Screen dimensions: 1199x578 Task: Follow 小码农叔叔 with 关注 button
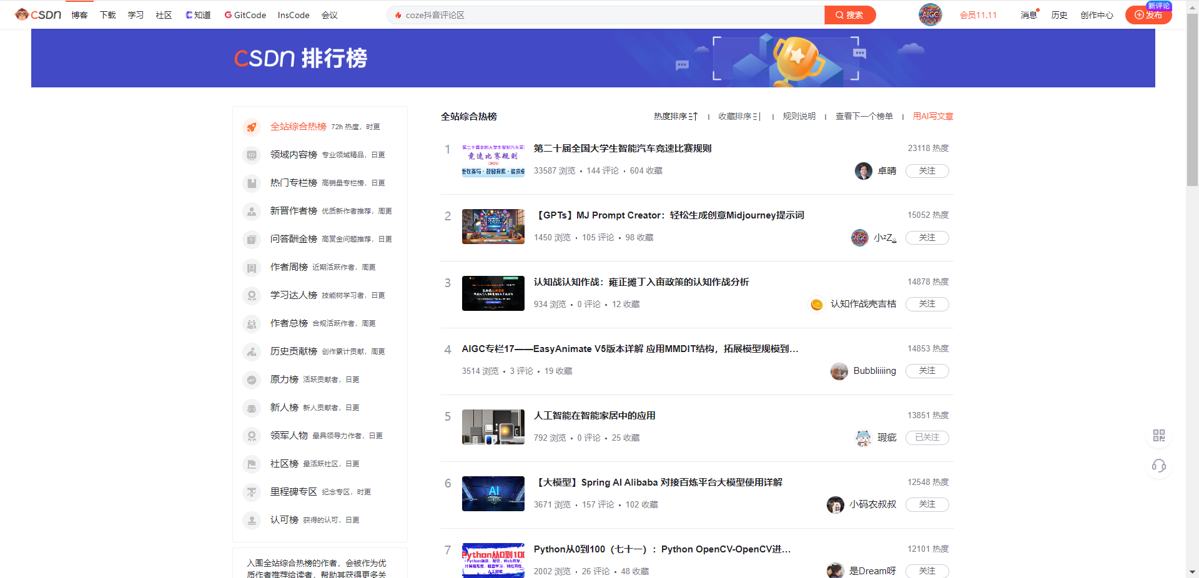927,504
